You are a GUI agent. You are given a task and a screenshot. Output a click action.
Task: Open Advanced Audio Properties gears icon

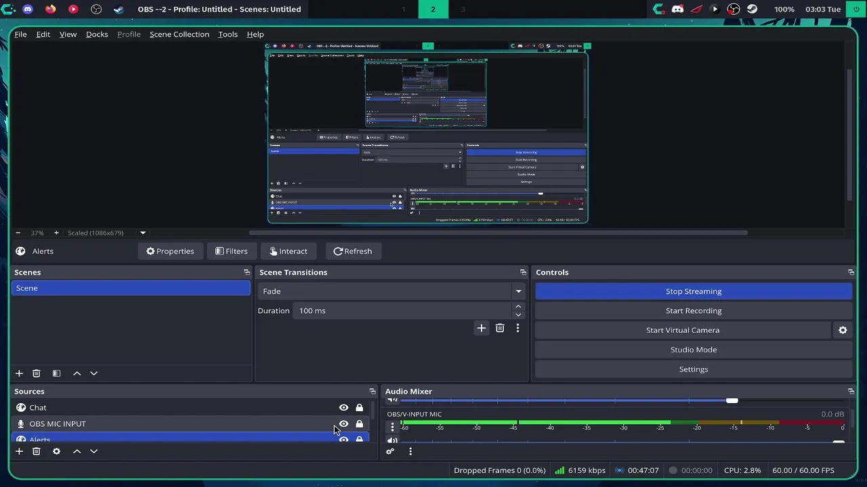point(390,451)
